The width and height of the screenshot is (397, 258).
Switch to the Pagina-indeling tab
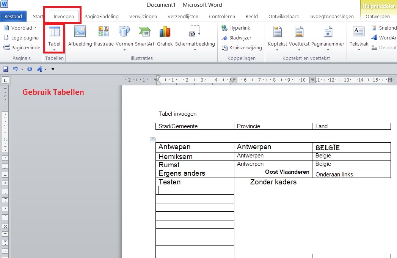pyautogui.click(x=101, y=17)
